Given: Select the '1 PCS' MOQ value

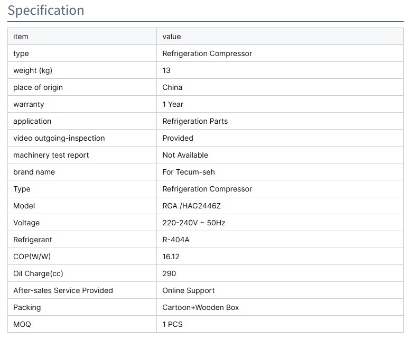Looking at the screenshot, I should 172,324.
